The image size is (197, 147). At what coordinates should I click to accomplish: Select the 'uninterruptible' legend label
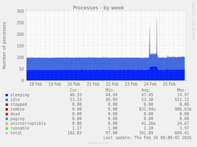click(x=28, y=124)
